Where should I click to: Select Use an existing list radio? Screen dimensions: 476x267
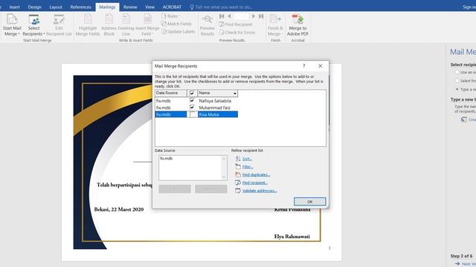pyautogui.click(x=457, y=72)
